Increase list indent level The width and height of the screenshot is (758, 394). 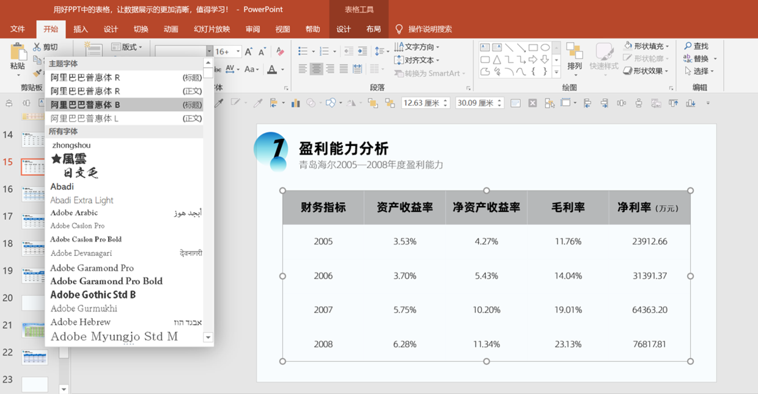pyautogui.click(x=362, y=51)
